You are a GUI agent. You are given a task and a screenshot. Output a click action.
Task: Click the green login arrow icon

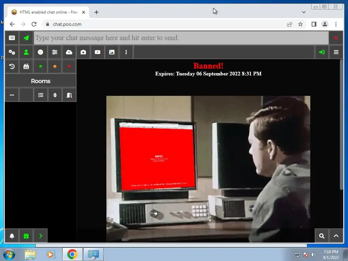coord(321,52)
